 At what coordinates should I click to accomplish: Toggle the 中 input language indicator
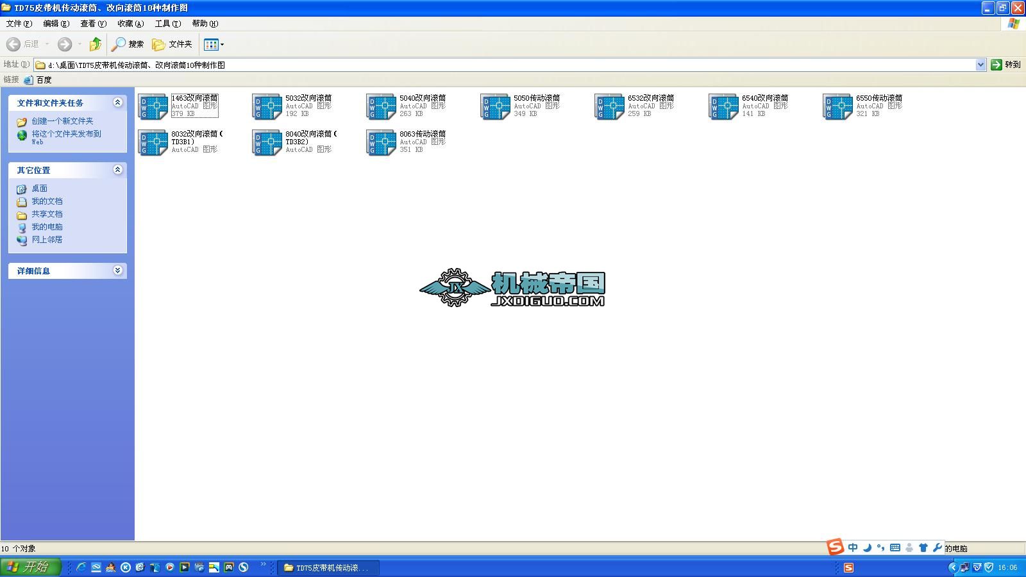tap(853, 548)
